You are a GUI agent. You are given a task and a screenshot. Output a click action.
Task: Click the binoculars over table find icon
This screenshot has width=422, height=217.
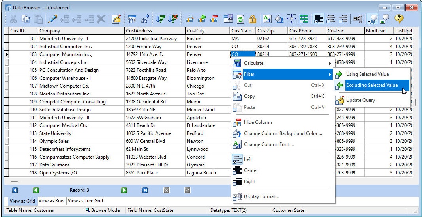(x=132, y=19)
